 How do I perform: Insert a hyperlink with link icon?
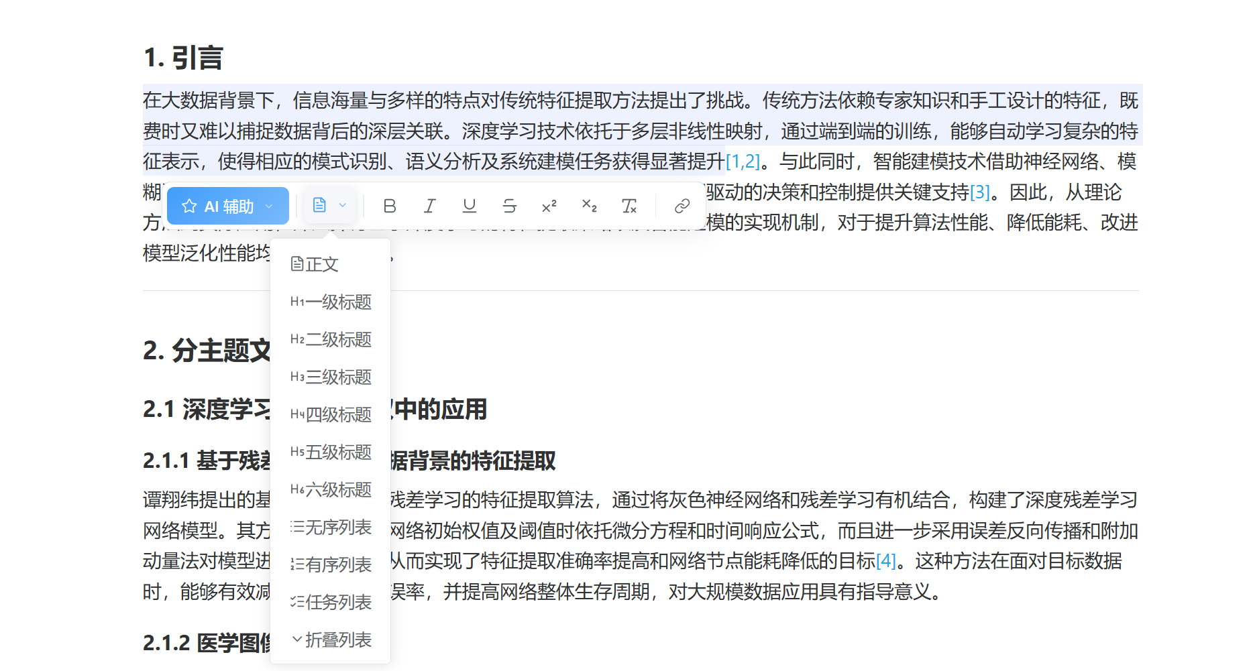(x=682, y=206)
